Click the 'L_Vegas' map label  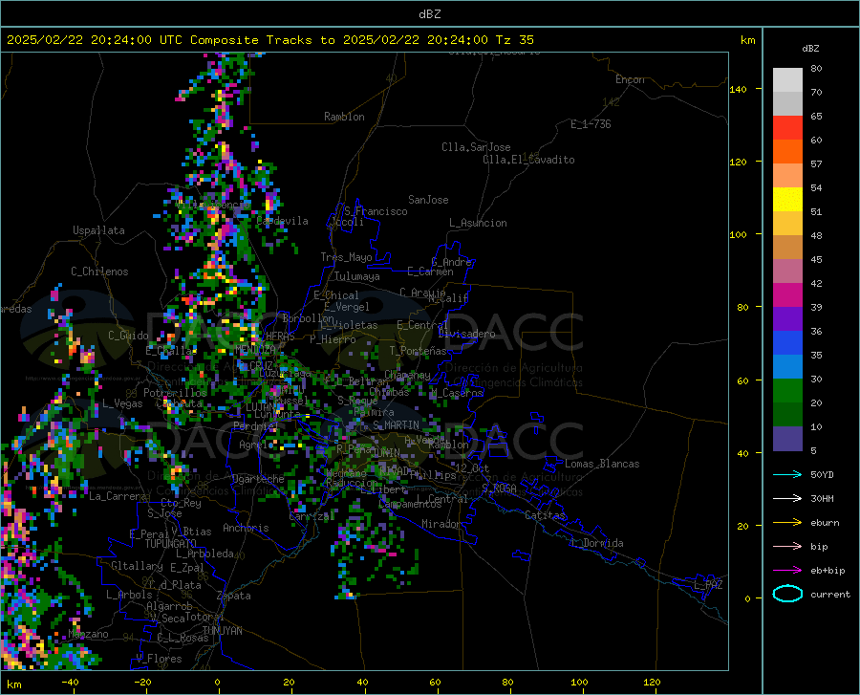tap(122, 403)
